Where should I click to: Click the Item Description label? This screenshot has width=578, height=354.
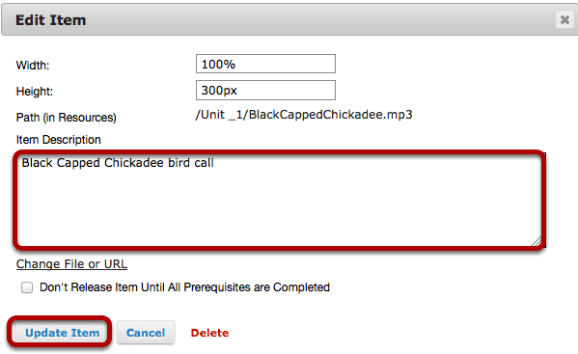(58, 140)
